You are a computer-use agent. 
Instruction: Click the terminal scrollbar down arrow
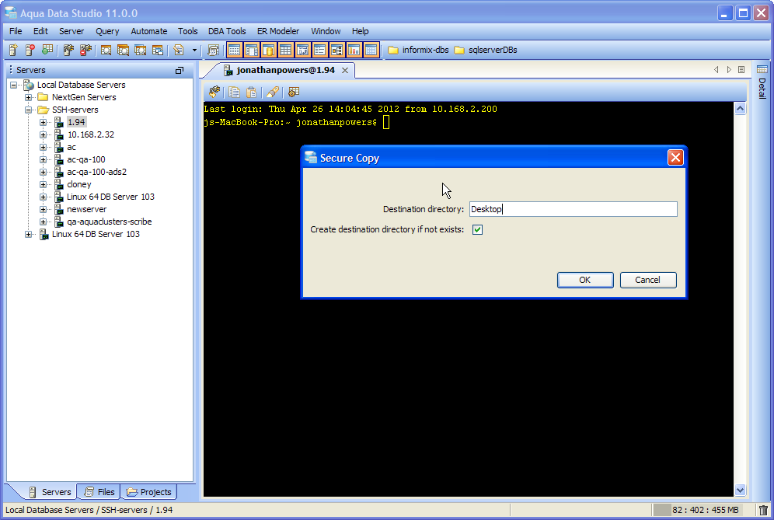point(740,490)
